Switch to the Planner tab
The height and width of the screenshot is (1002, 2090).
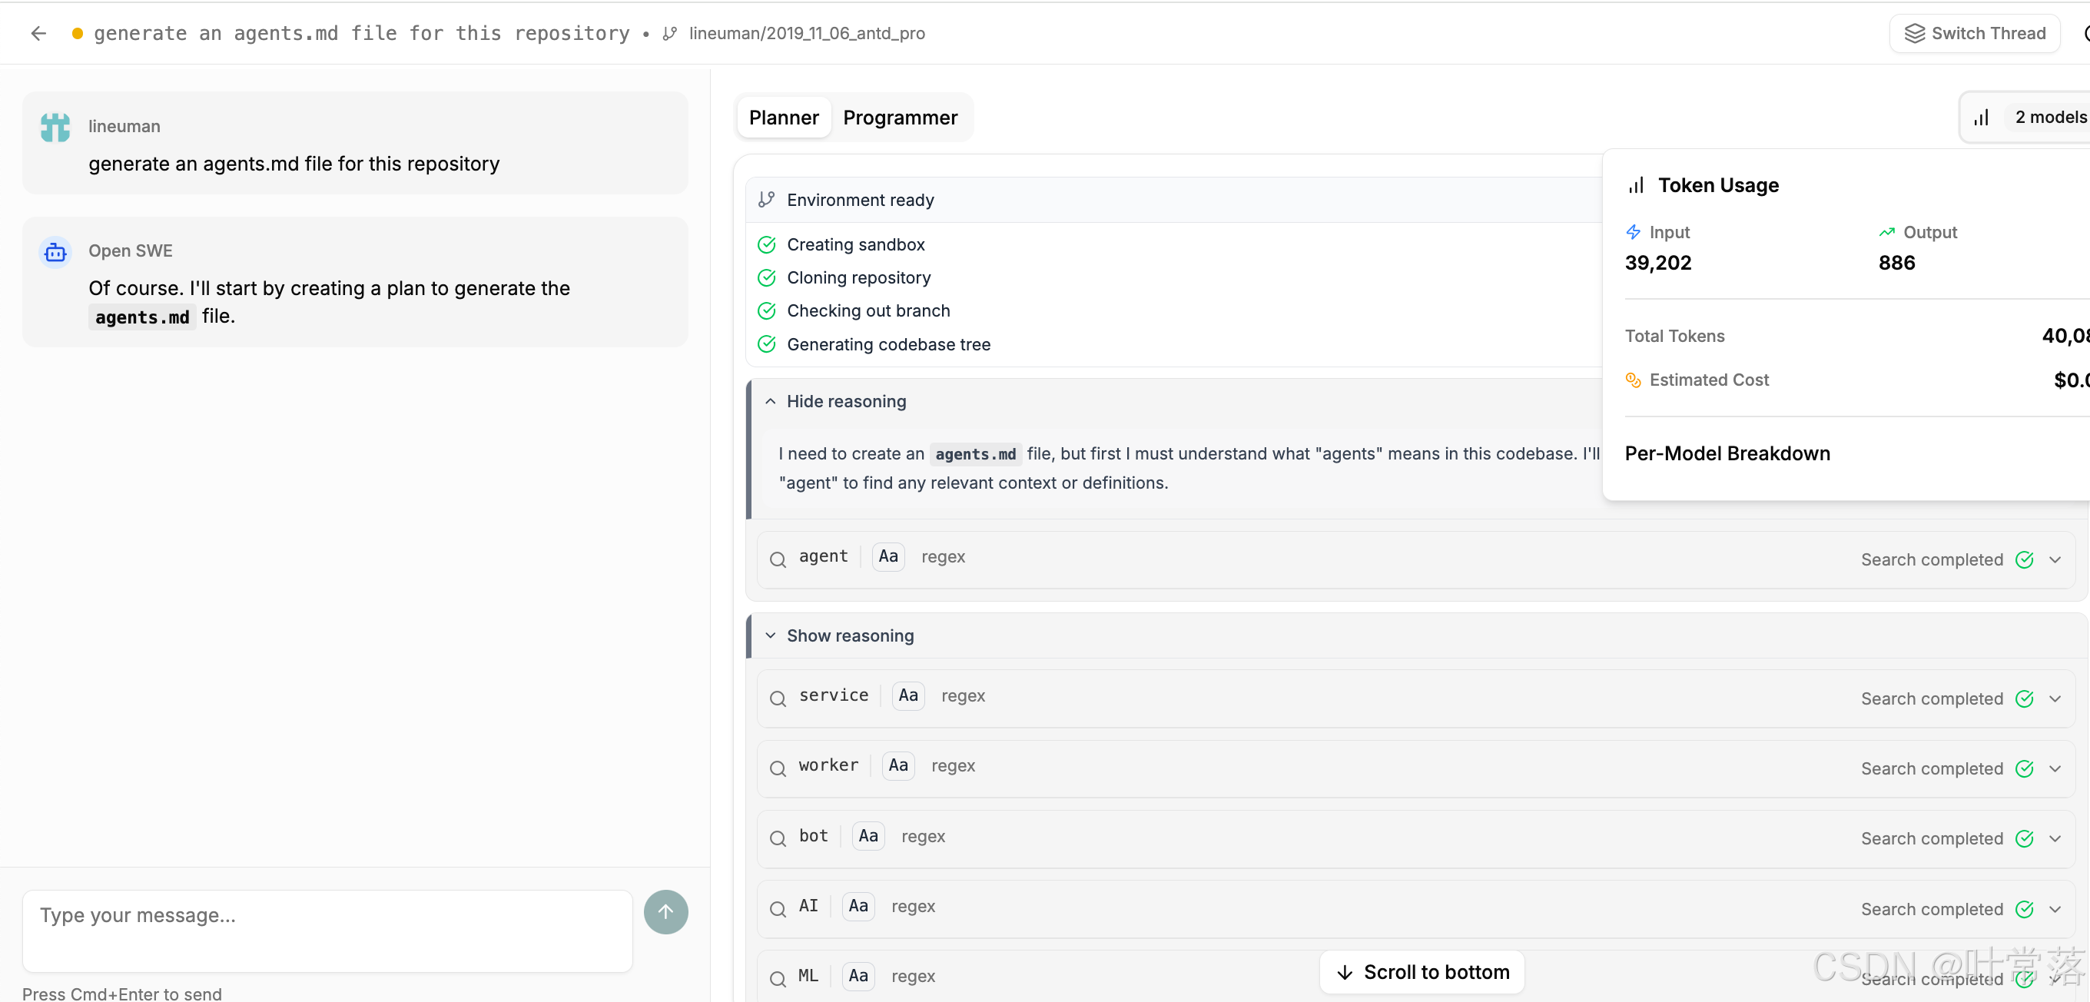pos(783,118)
